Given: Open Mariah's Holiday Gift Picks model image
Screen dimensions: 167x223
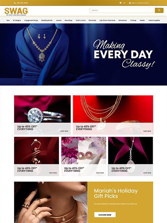Looking at the screenshot, I should click(51, 202).
